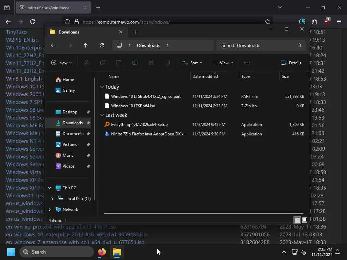347x260 pixels.
Task: Click File Explorer icon in the taskbar
Action: 117,252
